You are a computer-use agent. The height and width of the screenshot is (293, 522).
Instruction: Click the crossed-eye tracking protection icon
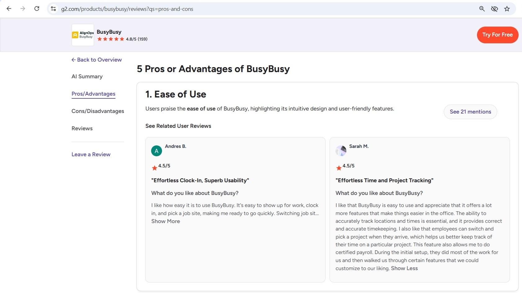coord(494,9)
